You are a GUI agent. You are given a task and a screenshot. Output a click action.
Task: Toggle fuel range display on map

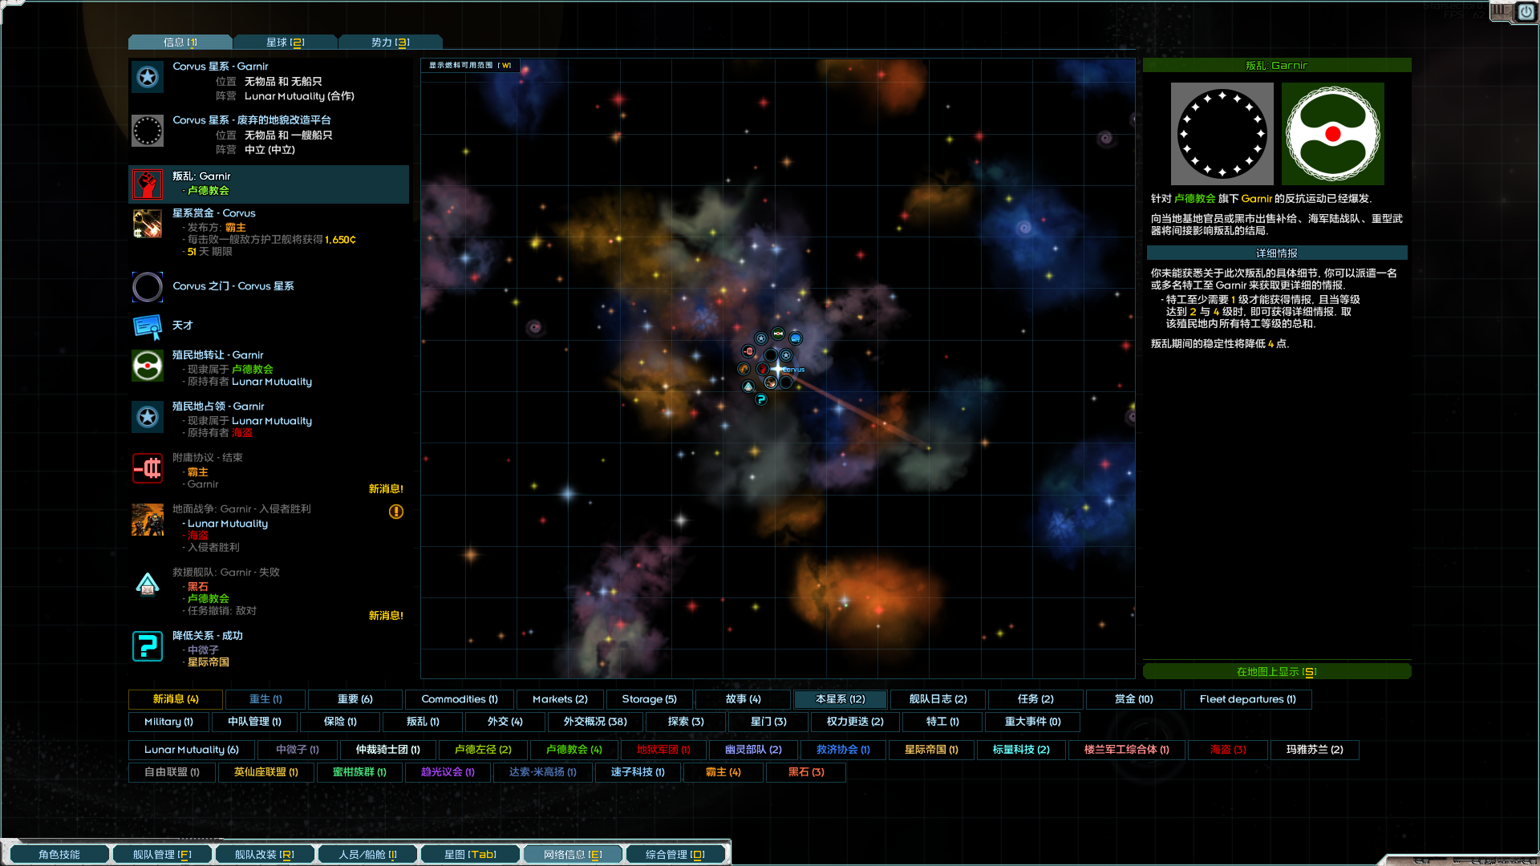tap(470, 66)
